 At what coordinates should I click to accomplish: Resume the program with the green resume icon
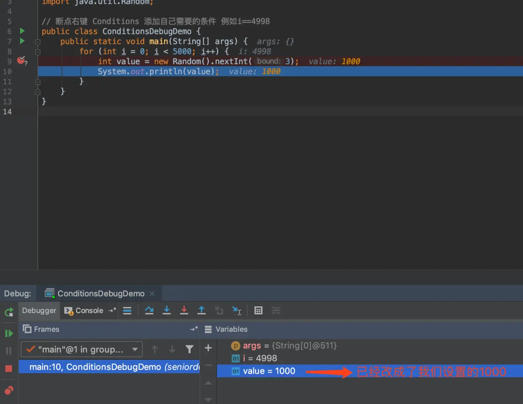(x=9, y=333)
